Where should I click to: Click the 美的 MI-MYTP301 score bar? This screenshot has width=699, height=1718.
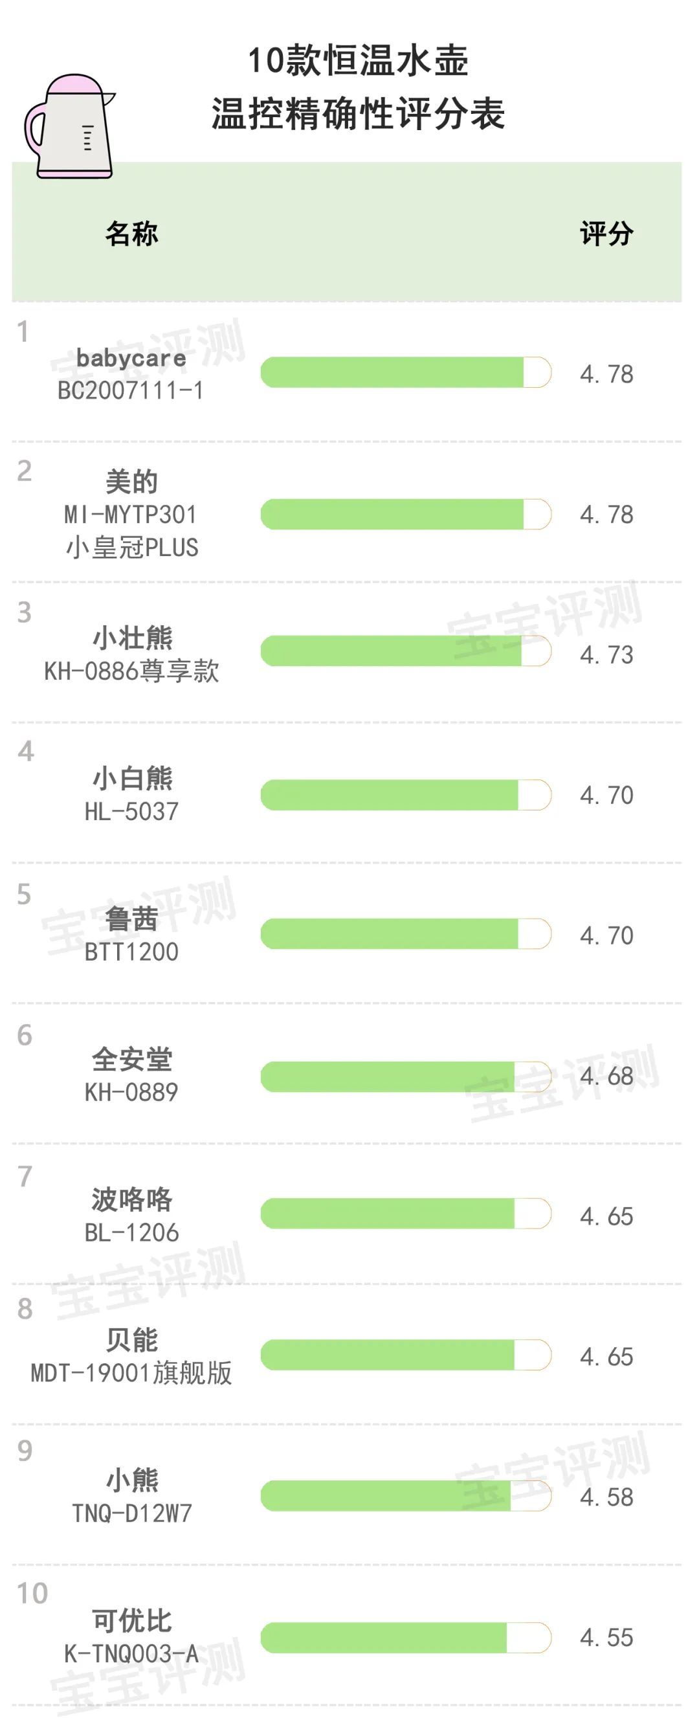point(406,514)
